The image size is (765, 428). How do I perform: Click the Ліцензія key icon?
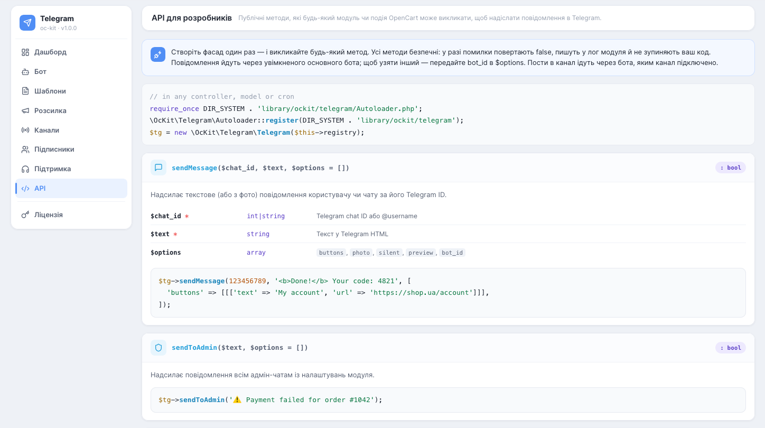(x=25, y=215)
